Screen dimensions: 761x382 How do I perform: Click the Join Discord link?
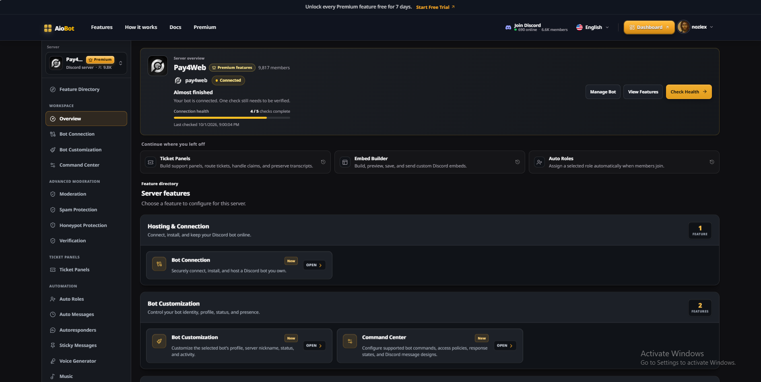pyautogui.click(x=536, y=27)
